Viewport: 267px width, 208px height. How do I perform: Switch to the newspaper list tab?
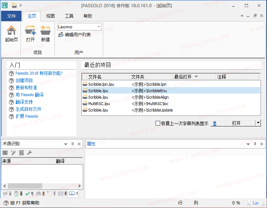click(62, 194)
